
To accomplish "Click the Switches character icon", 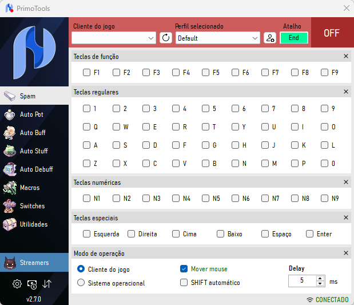I will point(10,206).
